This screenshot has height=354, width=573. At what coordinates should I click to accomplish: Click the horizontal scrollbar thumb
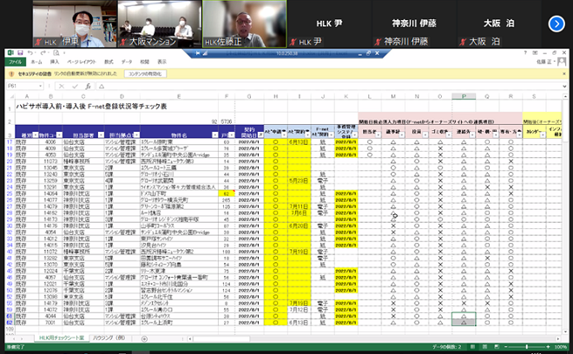coord(221,338)
